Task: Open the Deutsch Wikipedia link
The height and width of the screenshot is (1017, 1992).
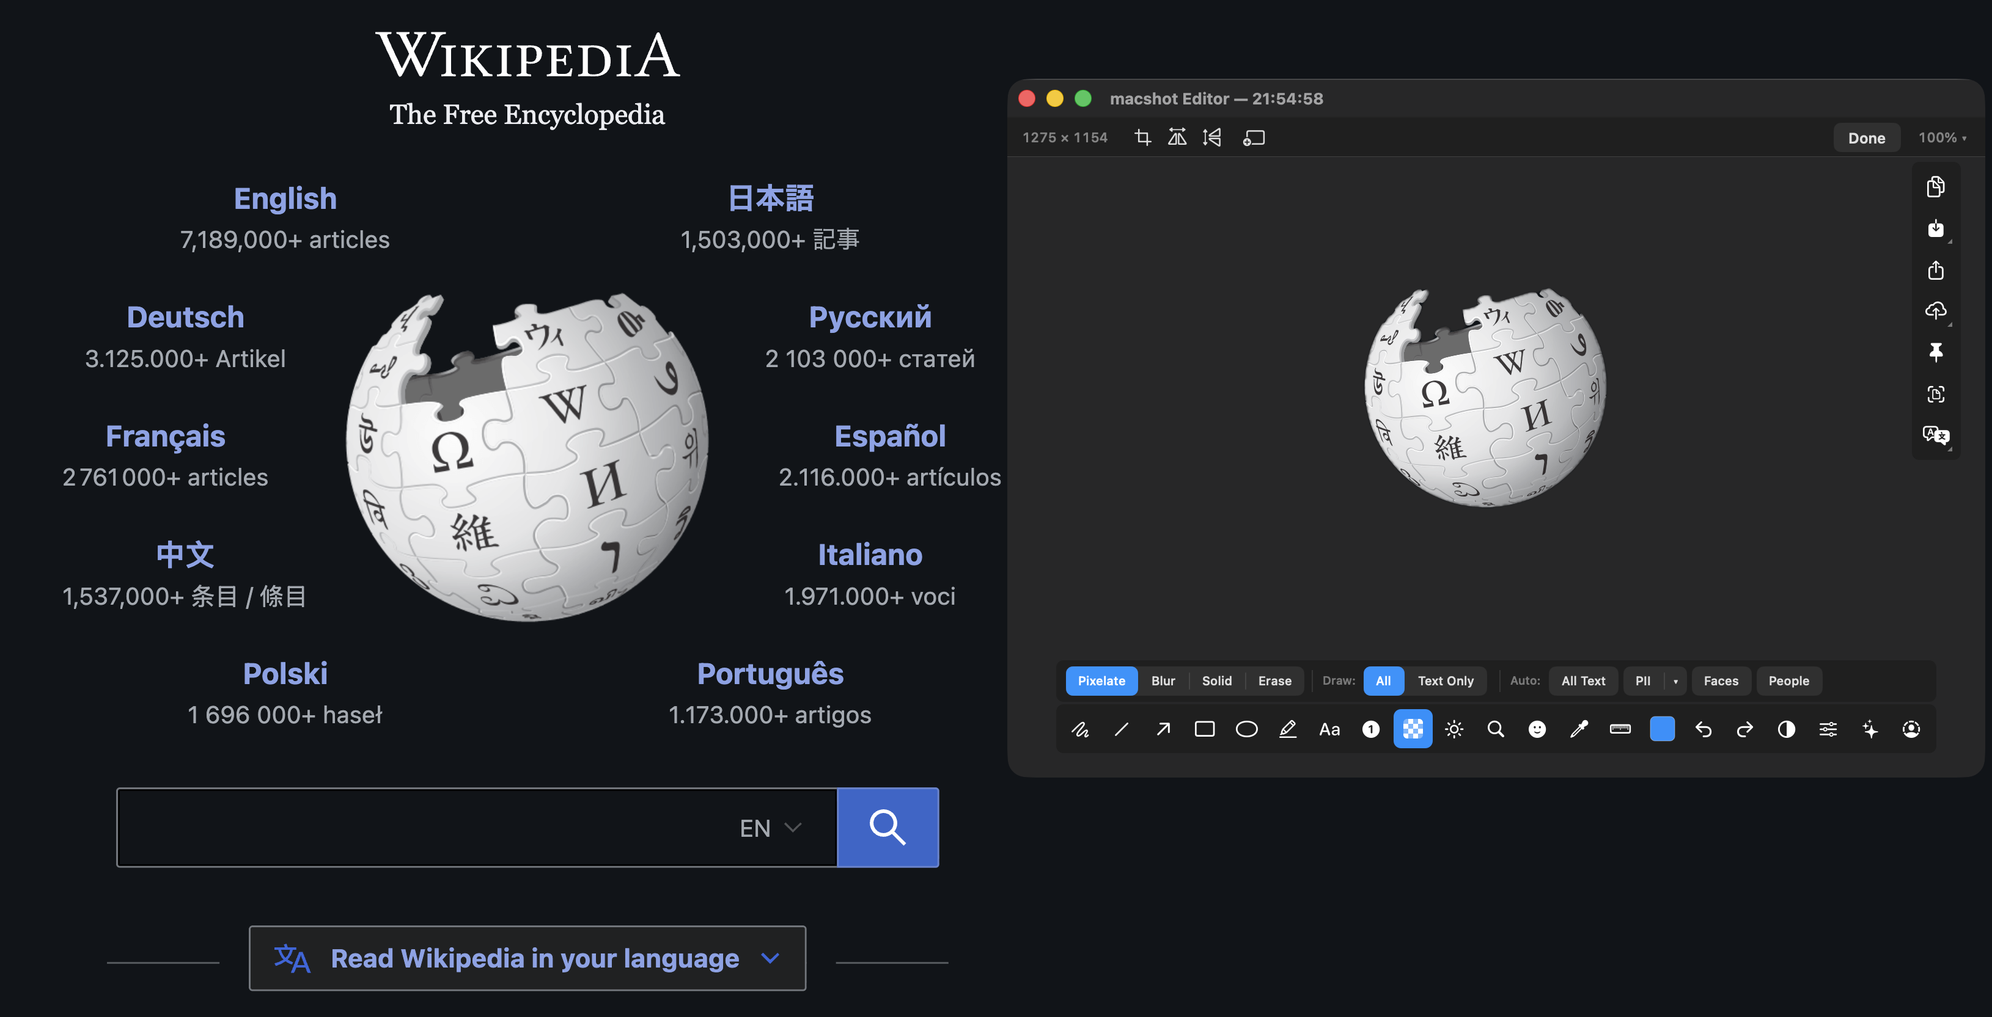Action: coord(186,318)
